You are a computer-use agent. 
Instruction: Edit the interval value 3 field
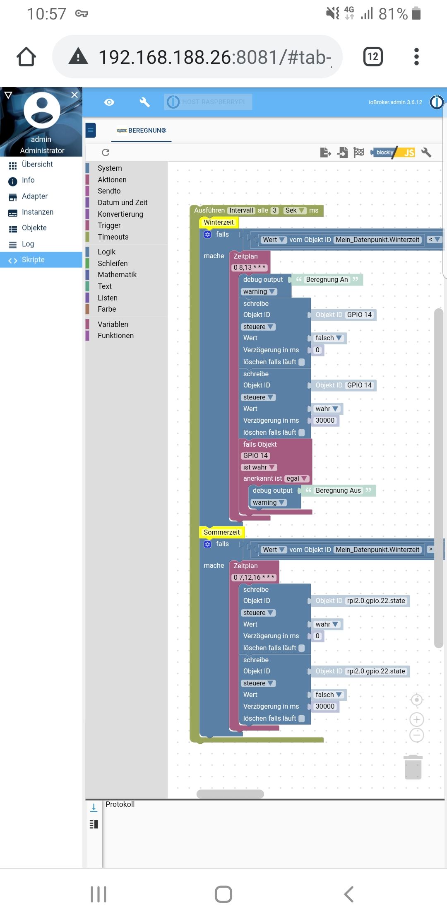[274, 211]
